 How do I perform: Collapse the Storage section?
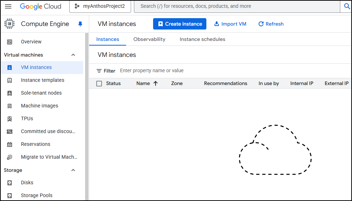(73, 170)
